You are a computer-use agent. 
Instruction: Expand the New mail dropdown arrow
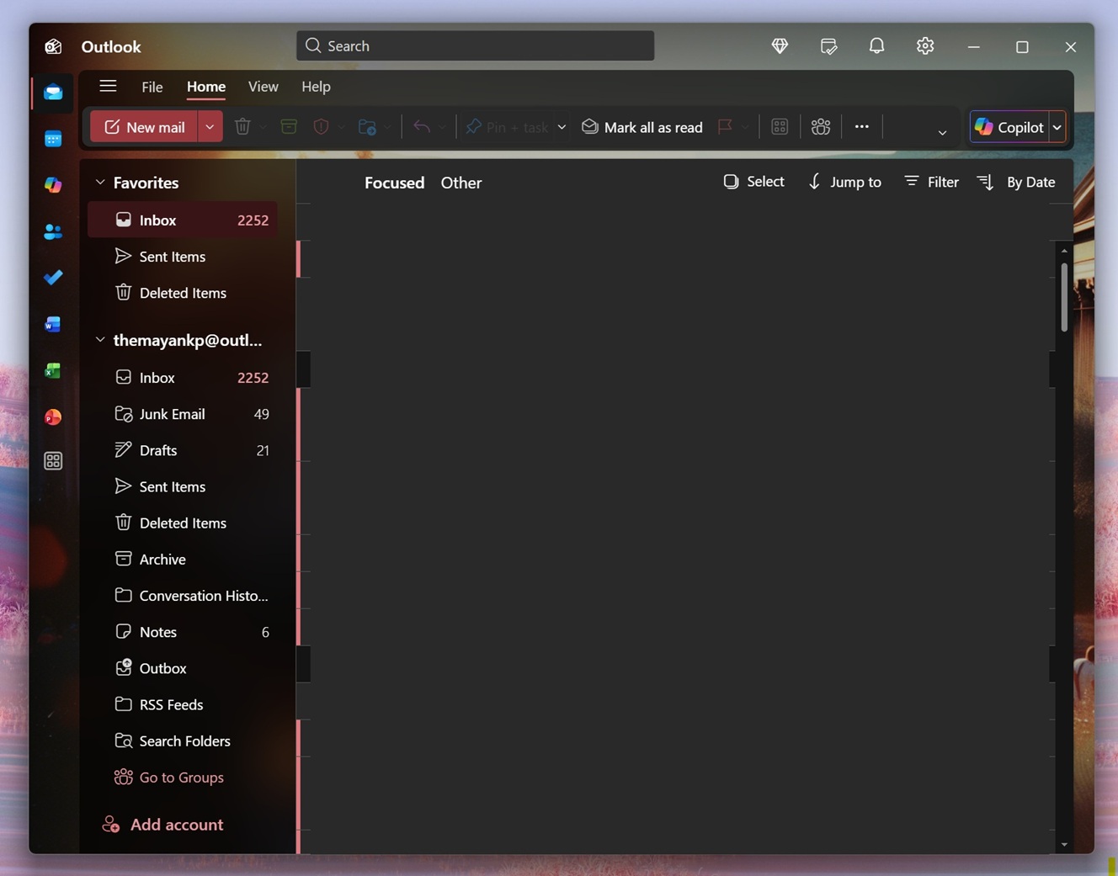coord(210,126)
